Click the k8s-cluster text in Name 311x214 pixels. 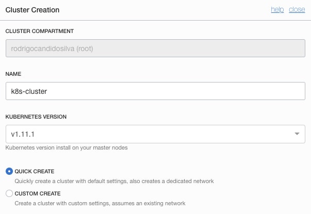[x=29, y=92]
